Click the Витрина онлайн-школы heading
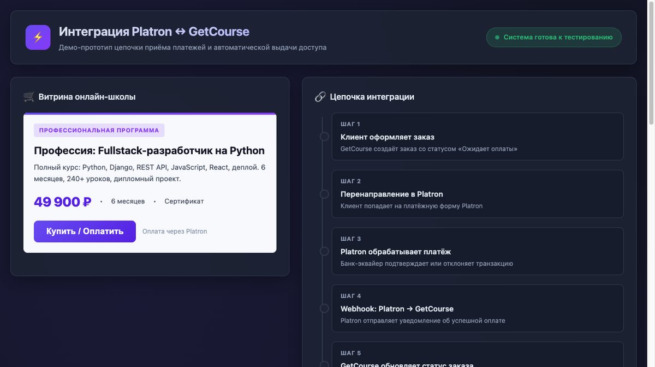655x367 pixels. point(87,97)
